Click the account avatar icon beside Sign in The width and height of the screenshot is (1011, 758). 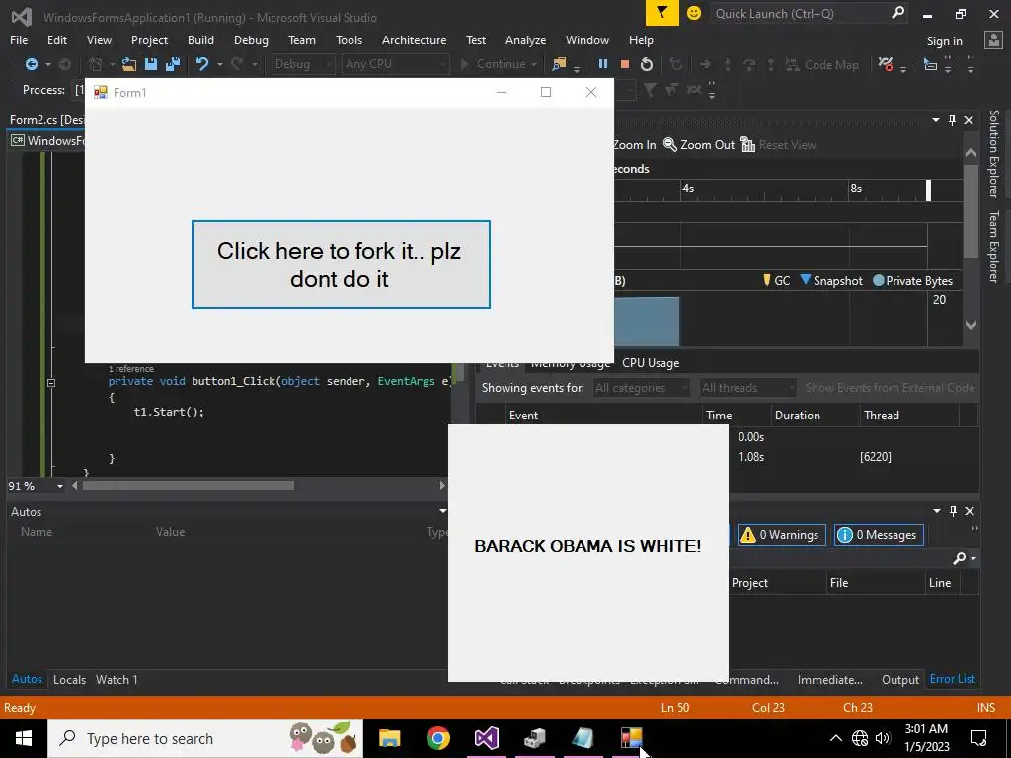coord(993,40)
